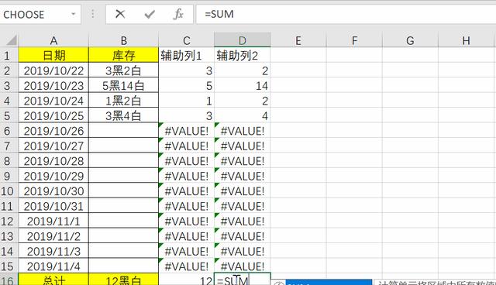Screen dimensions: 496x285
Task: Click the Cancel (X) formula button
Action: (120, 14)
